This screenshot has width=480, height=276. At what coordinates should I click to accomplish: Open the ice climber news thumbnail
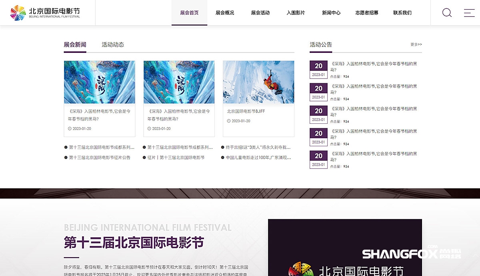258,82
